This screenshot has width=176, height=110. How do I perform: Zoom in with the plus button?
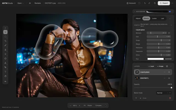click(x=79, y=106)
